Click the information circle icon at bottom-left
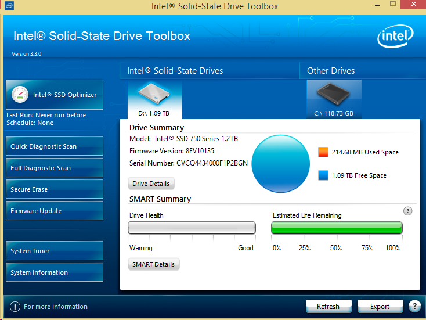 click(15, 307)
